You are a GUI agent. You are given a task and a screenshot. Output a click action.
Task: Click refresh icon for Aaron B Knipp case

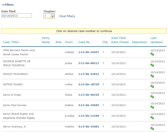(x=152, y=97)
